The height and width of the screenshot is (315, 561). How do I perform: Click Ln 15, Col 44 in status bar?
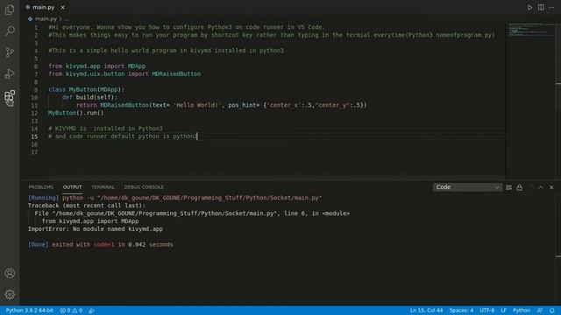click(426, 311)
